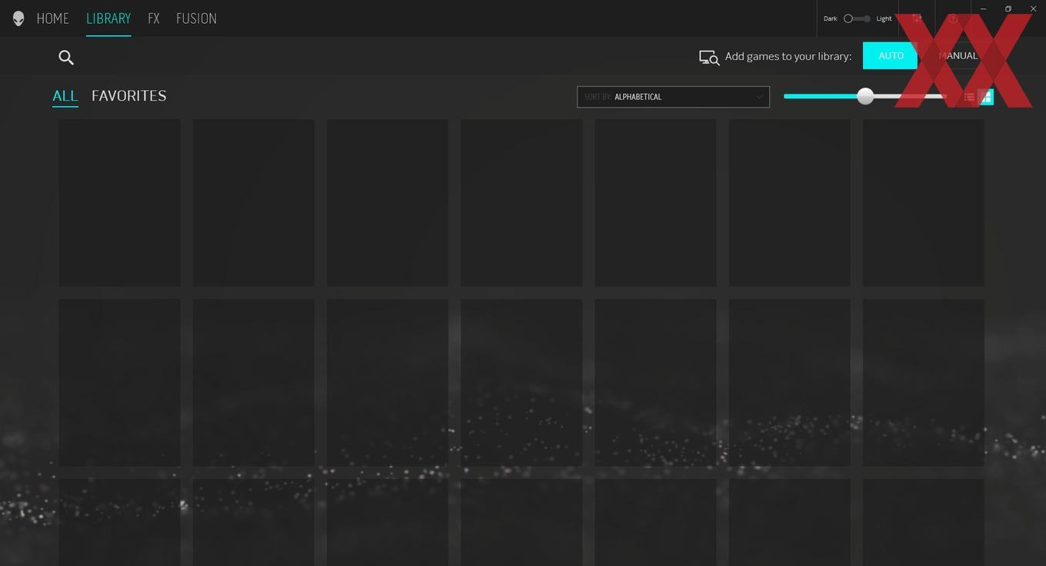Show FAVORITES games filter
Image resolution: width=1046 pixels, height=566 pixels.
click(129, 95)
